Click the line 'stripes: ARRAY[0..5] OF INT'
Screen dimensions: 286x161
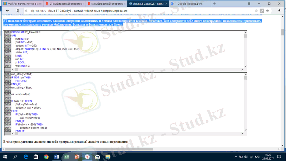click(47, 49)
